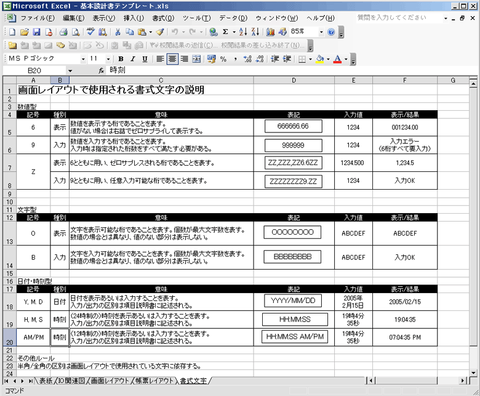This screenshot has width=480, height=396.
Task: Insert a hyperlink with globe icon
Action: click(213, 32)
